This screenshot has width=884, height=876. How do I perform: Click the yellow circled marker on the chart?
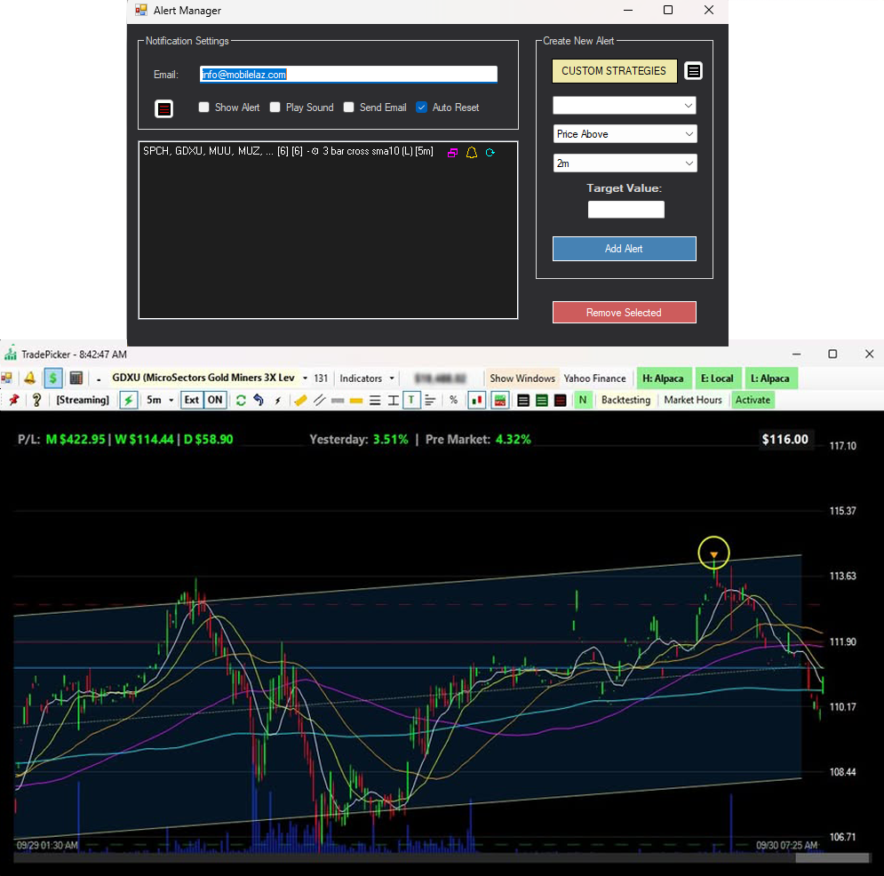pyautogui.click(x=713, y=553)
